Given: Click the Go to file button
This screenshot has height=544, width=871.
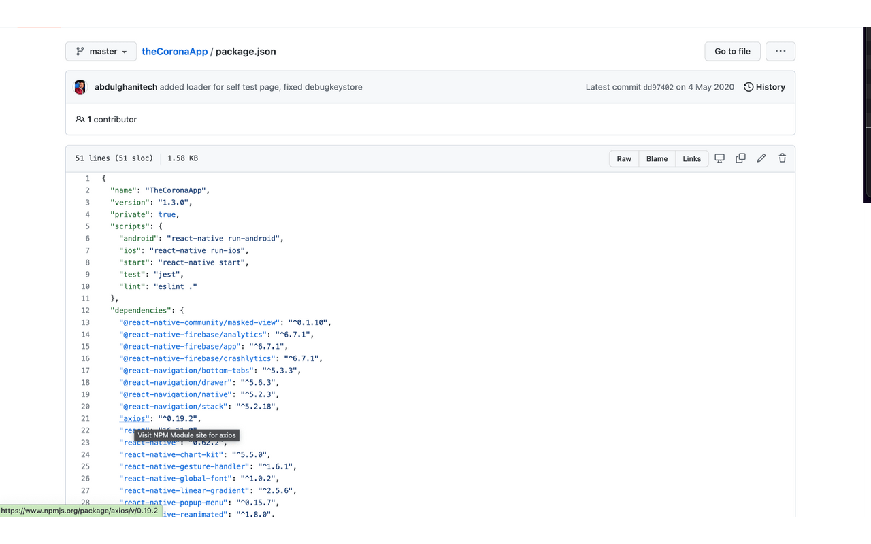Looking at the screenshot, I should pyautogui.click(x=732, y=52).
